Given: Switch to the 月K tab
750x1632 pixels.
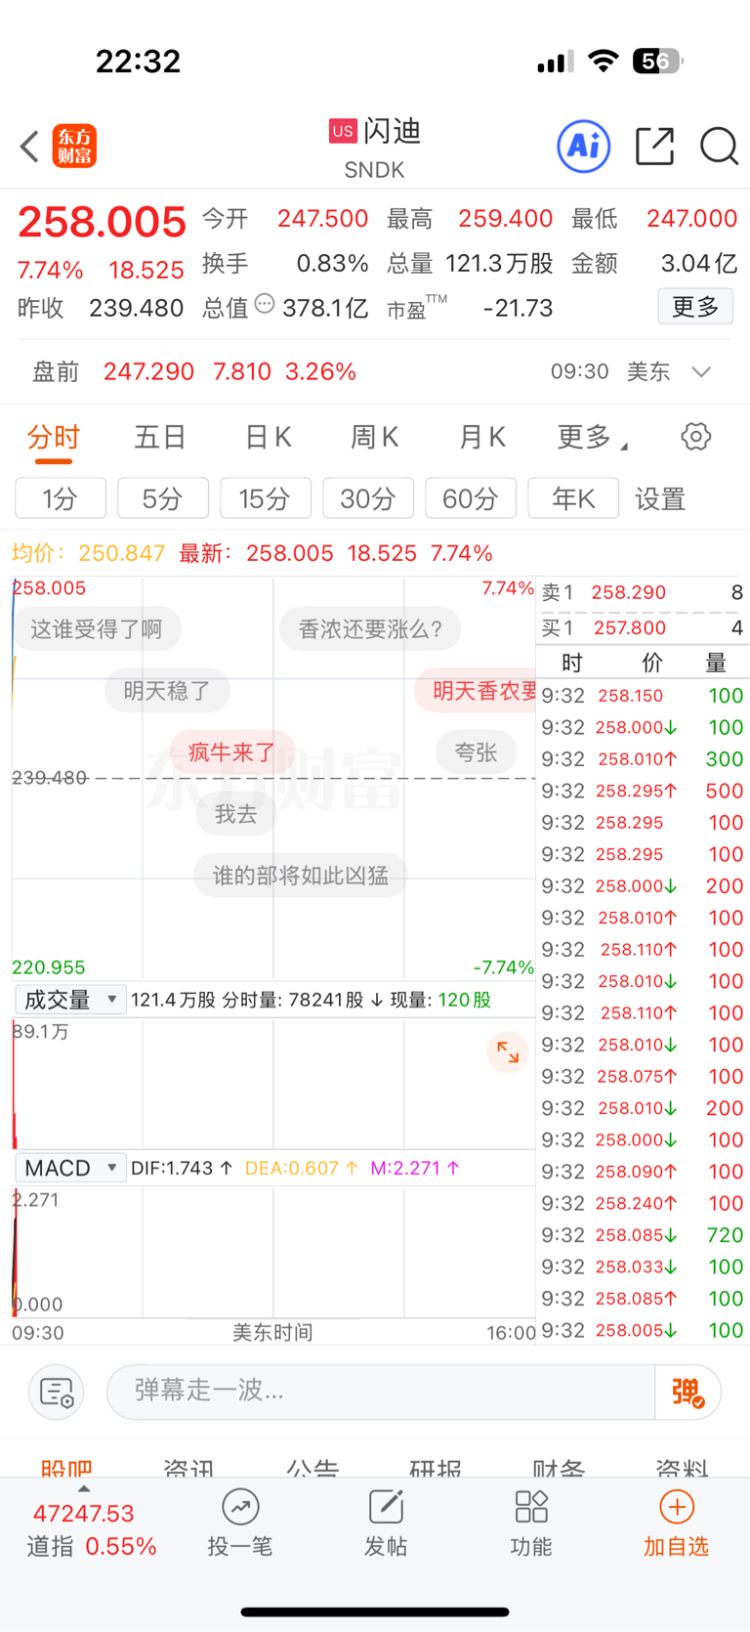Looking at the screenshot, I should 482,437.
